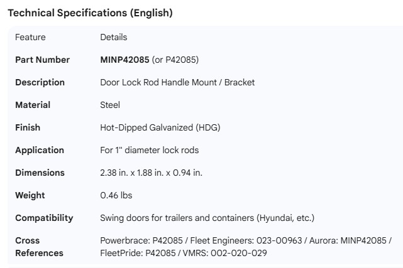Select the Finish row label
Viewport: 403px width, 268px height.
[x=28, y=127]
